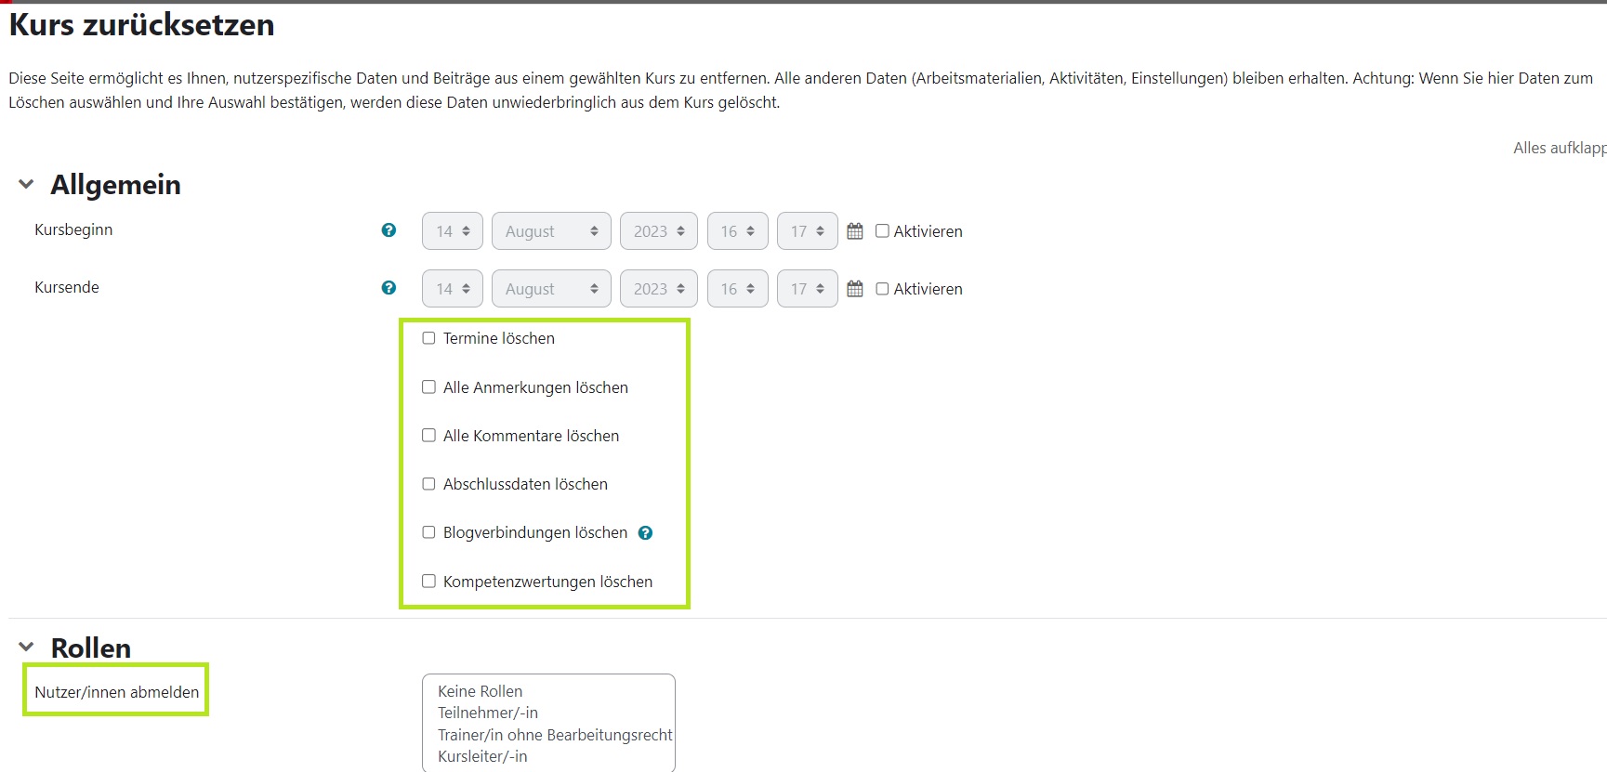Collapse the Allgemein section
This screenshot has width=1607, height=772.
(26, 185)
